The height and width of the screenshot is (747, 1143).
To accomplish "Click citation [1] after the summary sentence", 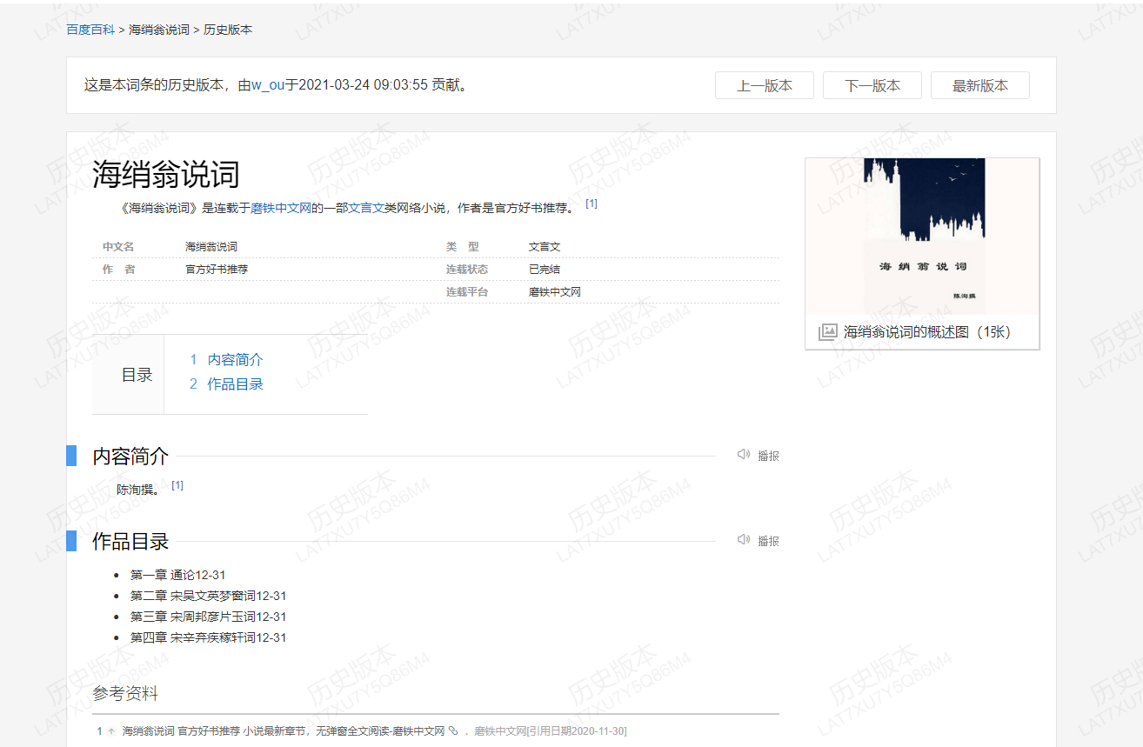I will click(592, 203).
